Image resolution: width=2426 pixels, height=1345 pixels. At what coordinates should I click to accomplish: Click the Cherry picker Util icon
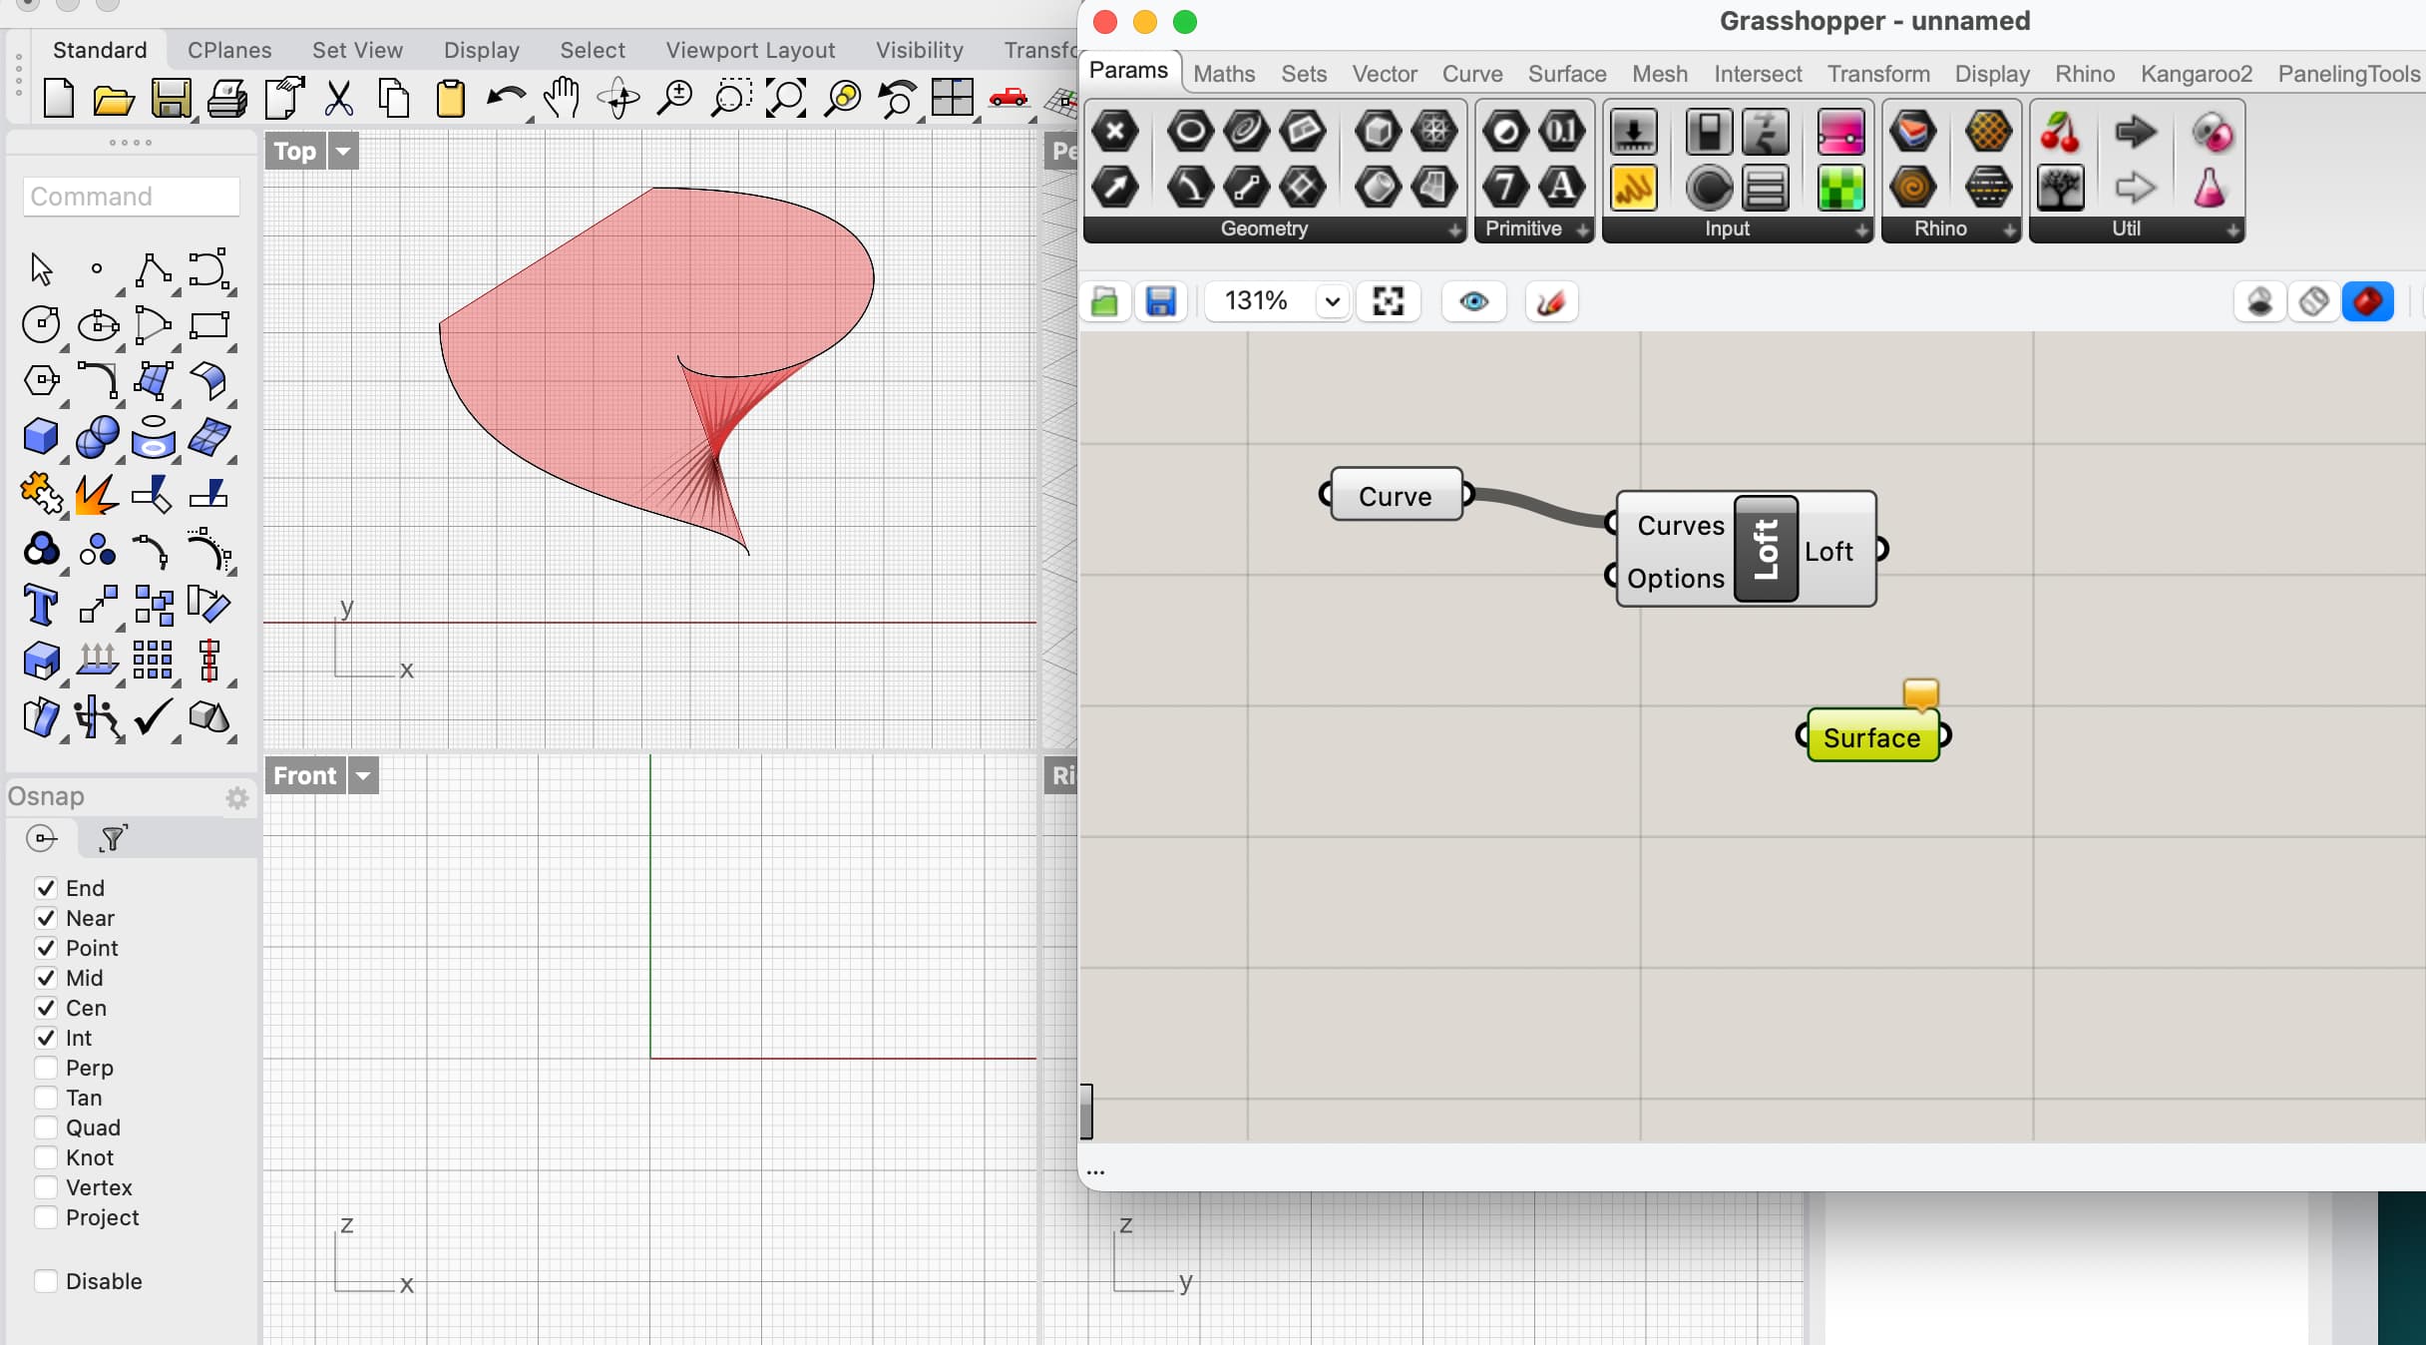(x=2060, y=132)
